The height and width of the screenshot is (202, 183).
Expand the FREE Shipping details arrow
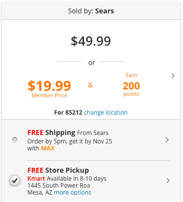pyautogui.click(x=167, y=140)
